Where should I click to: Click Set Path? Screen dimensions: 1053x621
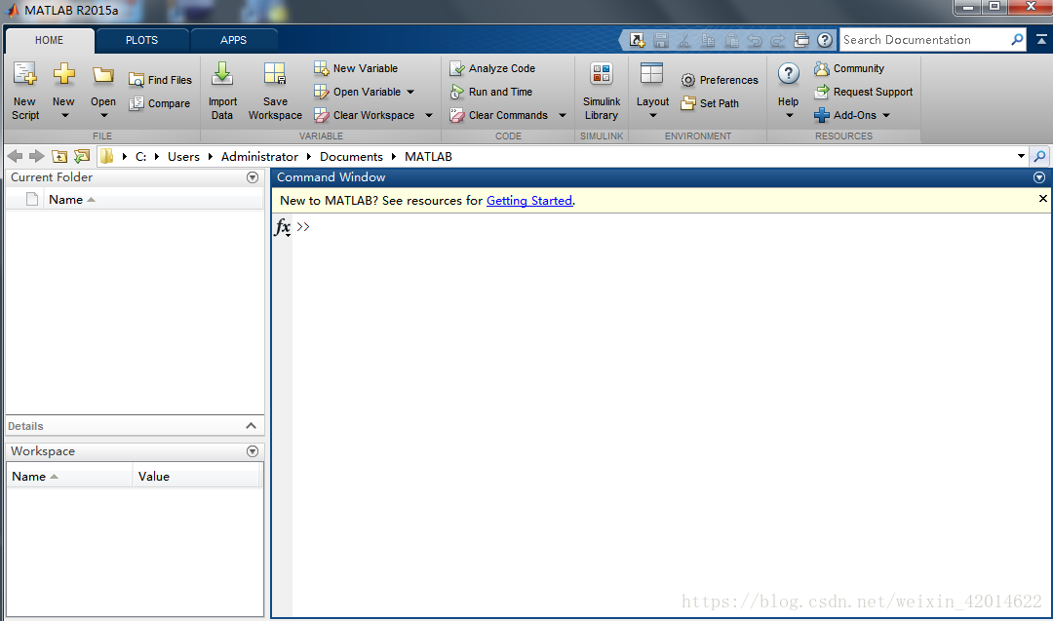[710, 103]
